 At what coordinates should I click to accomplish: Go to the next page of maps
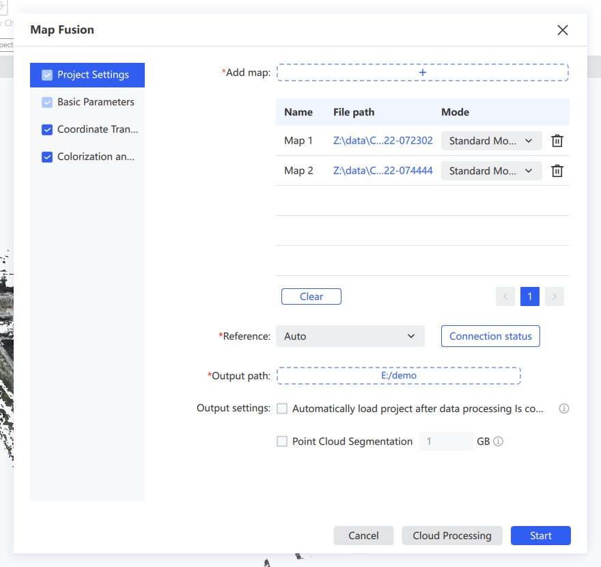pyautogui.click(x=555, y=296)
